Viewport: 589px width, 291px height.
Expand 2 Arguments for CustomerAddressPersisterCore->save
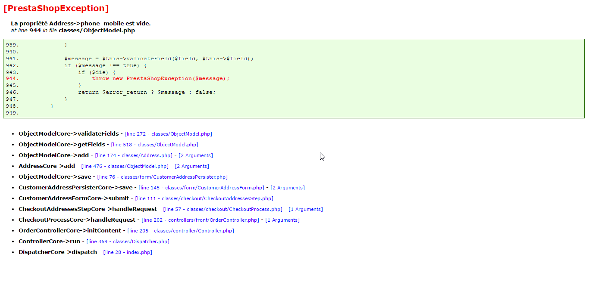pos(288,188)
